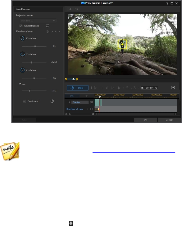This screenshot has width=182, height=226.
Task: Step to the previous frame
Action: [107, 88]
